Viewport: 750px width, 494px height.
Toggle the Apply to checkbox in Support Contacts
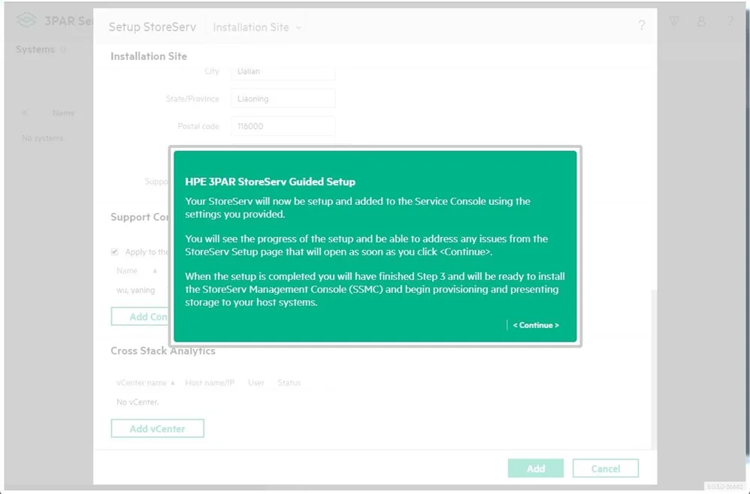[x=114, y=252]
